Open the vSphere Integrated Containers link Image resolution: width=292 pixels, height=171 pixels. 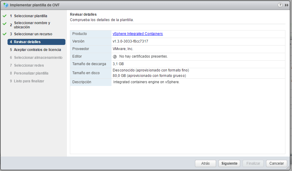(x=138, y=34)
